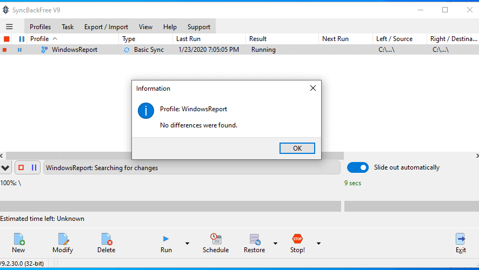Click the horizontal scrollbar track

(409, 156)
